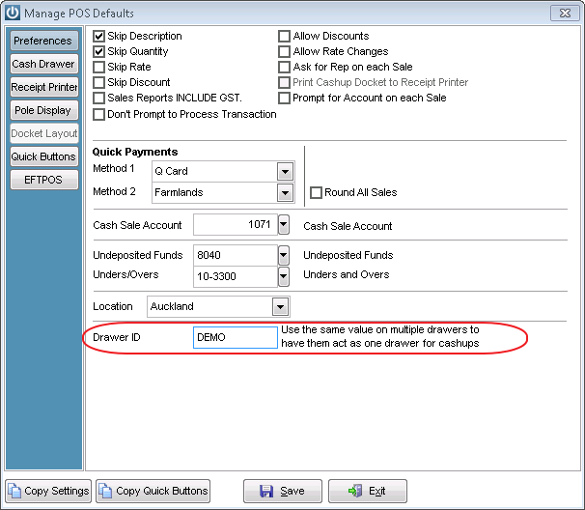Image resolution: width=585 pixels, height=510 pixels.
Task: Click the Drawer ID DEMO field
Action: pos(236,337)
